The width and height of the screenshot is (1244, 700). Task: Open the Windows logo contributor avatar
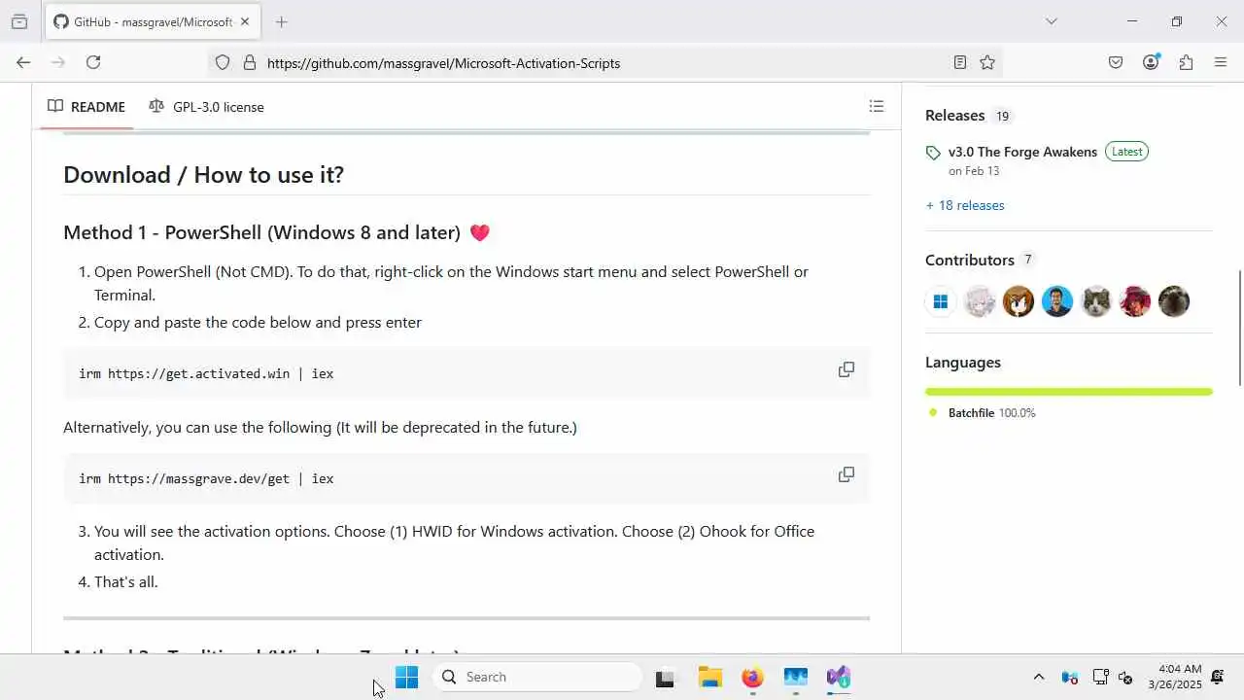click(x=941, y=301)
